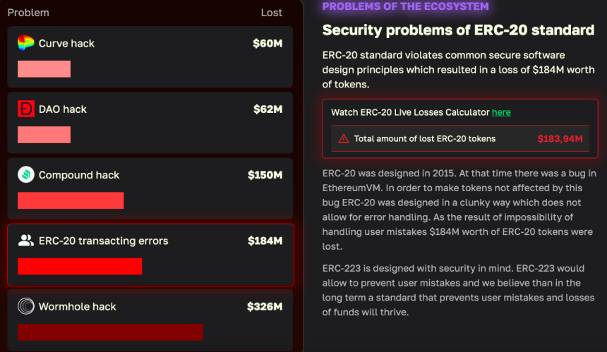Click the Wormhole hack dark red bar

tap(110, 332)
